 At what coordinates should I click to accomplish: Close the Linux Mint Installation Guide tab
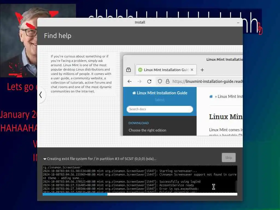[x=192, y=70]
